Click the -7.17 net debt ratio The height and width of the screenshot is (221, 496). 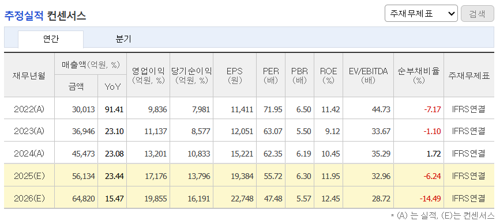tap(433, 109)
